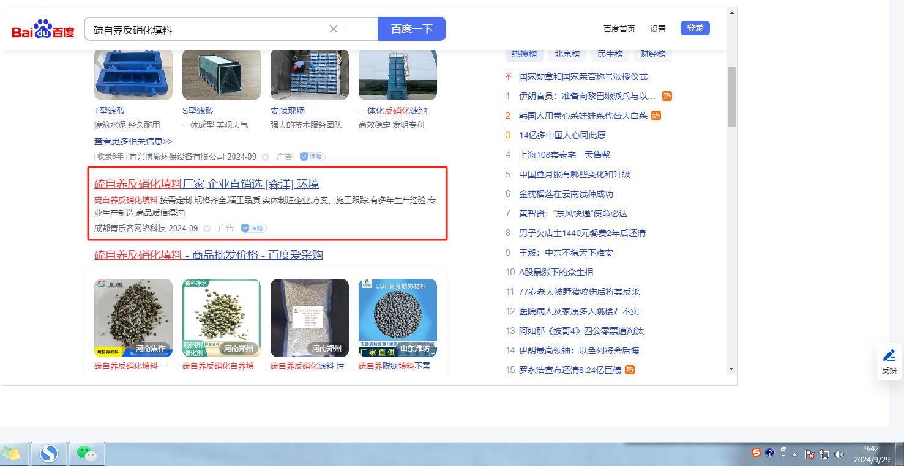Viewport: 904px width, 466px height.
Task: Switch to the 民生榜 tab
Action: coord(610,54)
